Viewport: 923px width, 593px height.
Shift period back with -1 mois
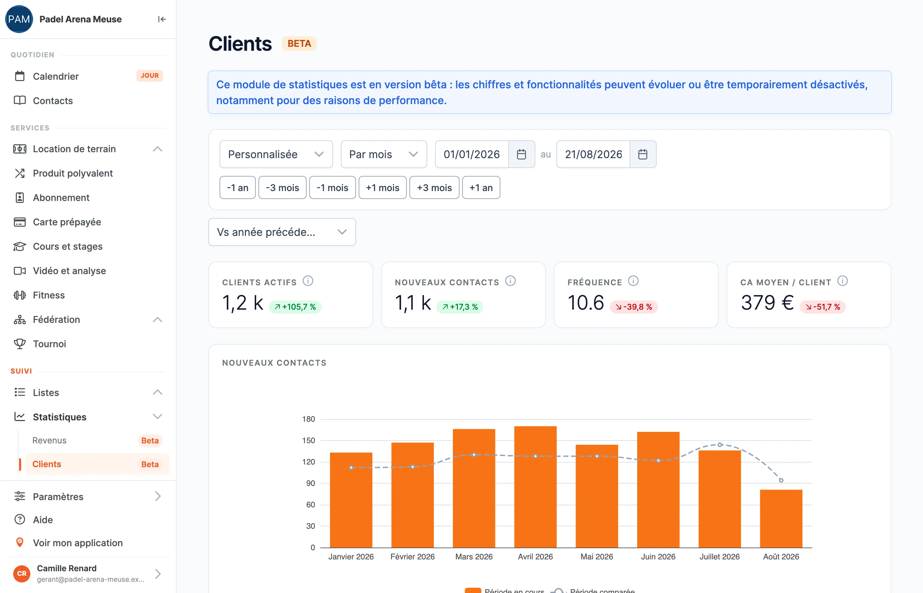(333, 188)
